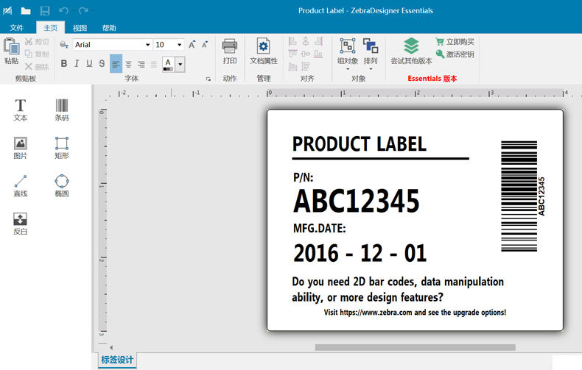Click the align objects bottom icon
The height and width of the screenshot is (370, 582).
[x=318, y=54]
